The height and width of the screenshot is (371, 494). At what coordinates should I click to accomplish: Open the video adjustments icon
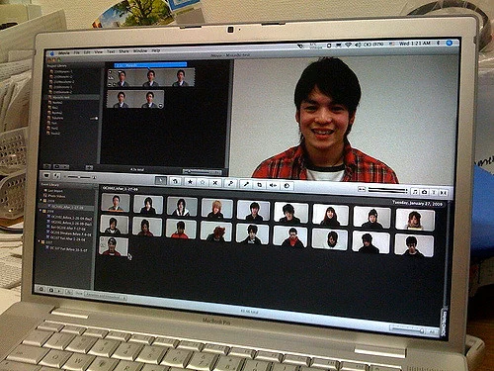coord(287,186)
